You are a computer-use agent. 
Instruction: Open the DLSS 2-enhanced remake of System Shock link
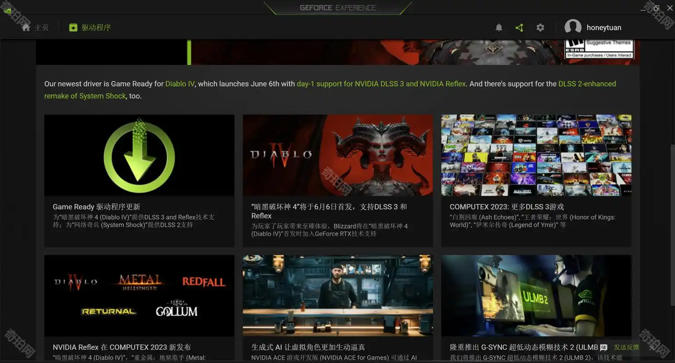pyautogui.click(x=587, y=84)
